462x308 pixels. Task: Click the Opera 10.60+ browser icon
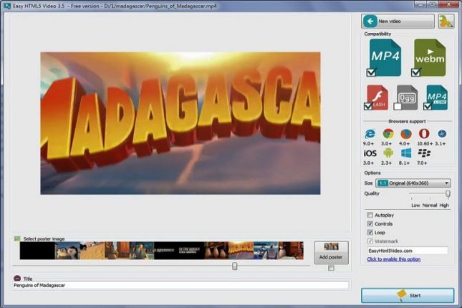[424, 134]
